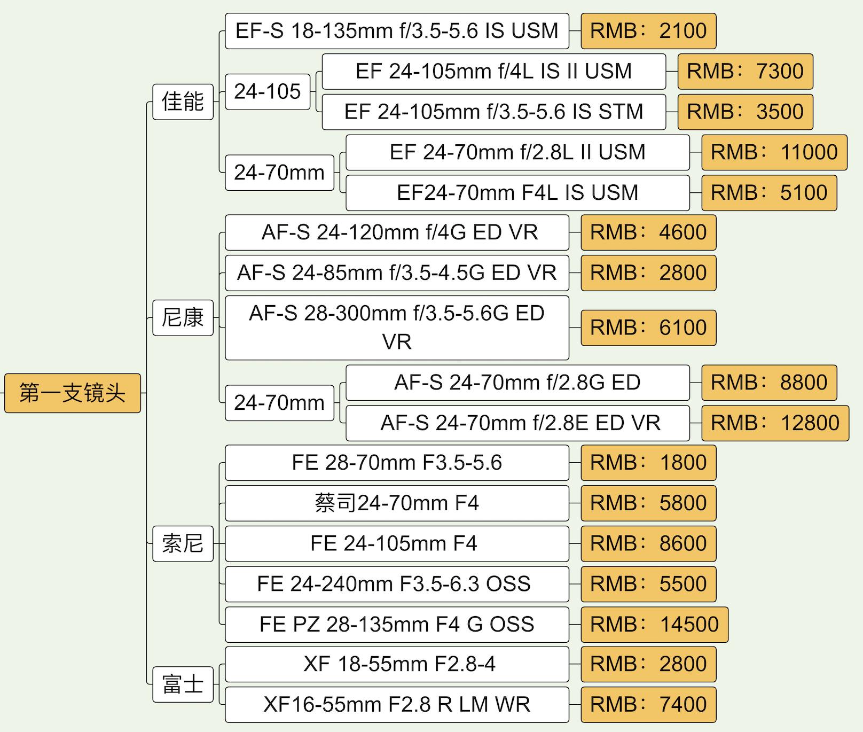863x732 pixels.
Task: Click the RMB: 11000 price label
Action: click(x=774, y=152)
